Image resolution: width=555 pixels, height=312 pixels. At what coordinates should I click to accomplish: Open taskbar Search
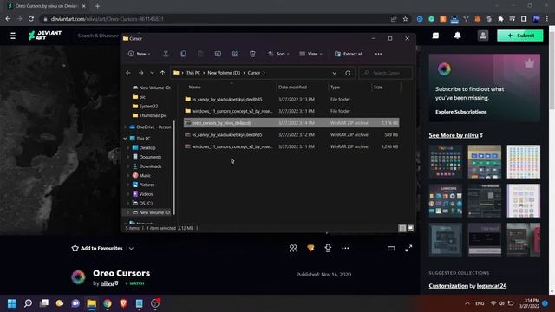pyautogui.click(x=28, y=303)
